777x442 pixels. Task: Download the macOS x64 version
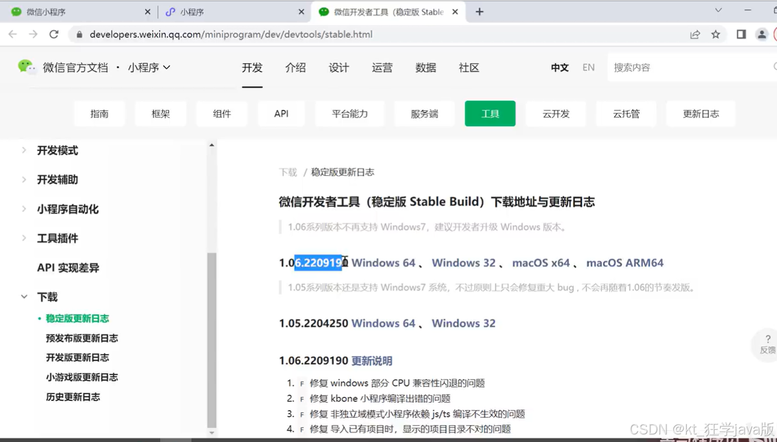coord(541,263)
